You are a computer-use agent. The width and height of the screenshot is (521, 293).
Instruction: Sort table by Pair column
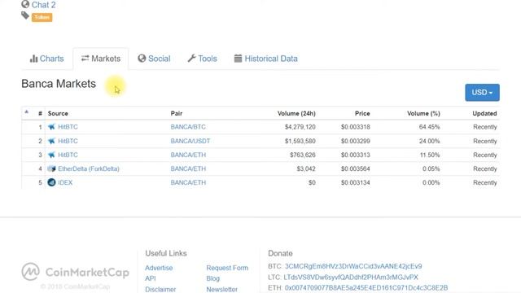point(177,114)
